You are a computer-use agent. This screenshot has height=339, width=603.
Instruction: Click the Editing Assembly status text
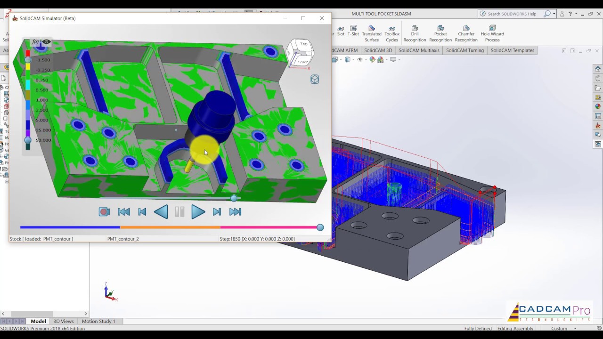[x=515, y=328]
